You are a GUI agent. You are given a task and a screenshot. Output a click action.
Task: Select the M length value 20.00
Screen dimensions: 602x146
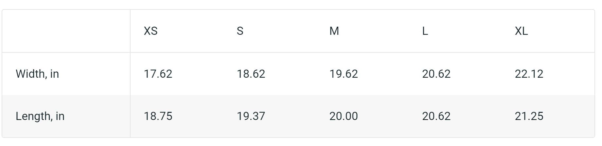(344, 116)
